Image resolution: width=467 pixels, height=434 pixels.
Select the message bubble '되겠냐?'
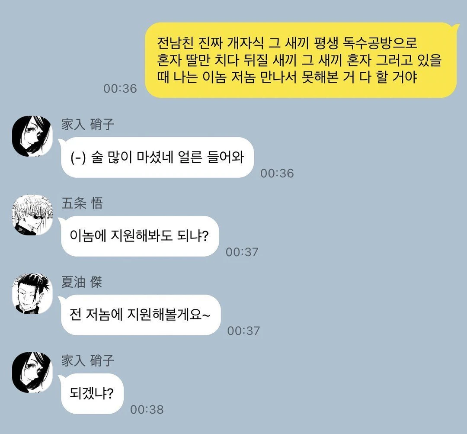[91, 393]
